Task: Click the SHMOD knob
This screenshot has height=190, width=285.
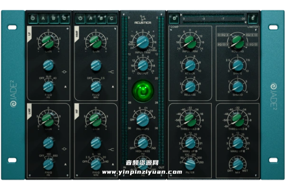Action: (238, 87)
